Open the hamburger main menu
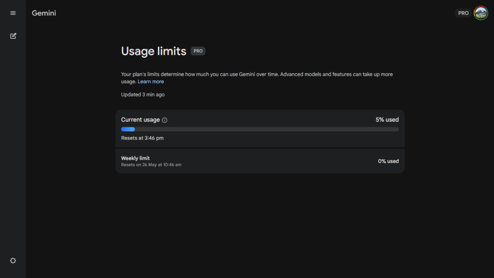494x278 pixels. point(13,13)
